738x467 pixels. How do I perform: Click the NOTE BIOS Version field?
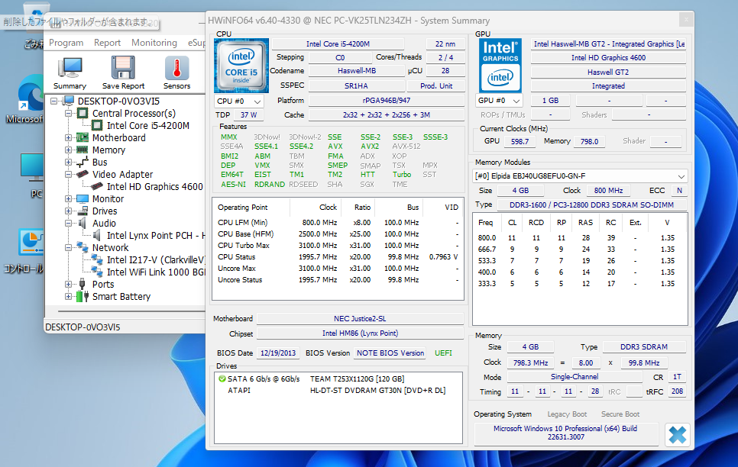click(390, 353)
